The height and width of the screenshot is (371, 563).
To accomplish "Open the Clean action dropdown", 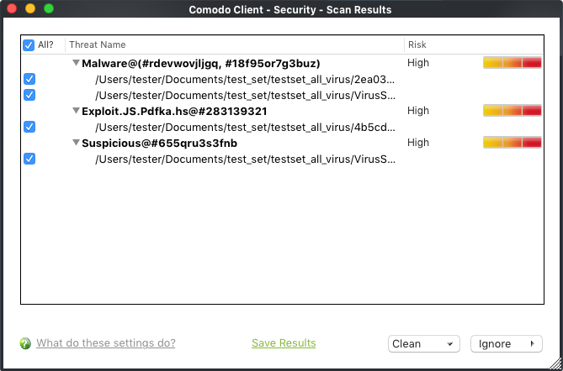I will point(424,344).
